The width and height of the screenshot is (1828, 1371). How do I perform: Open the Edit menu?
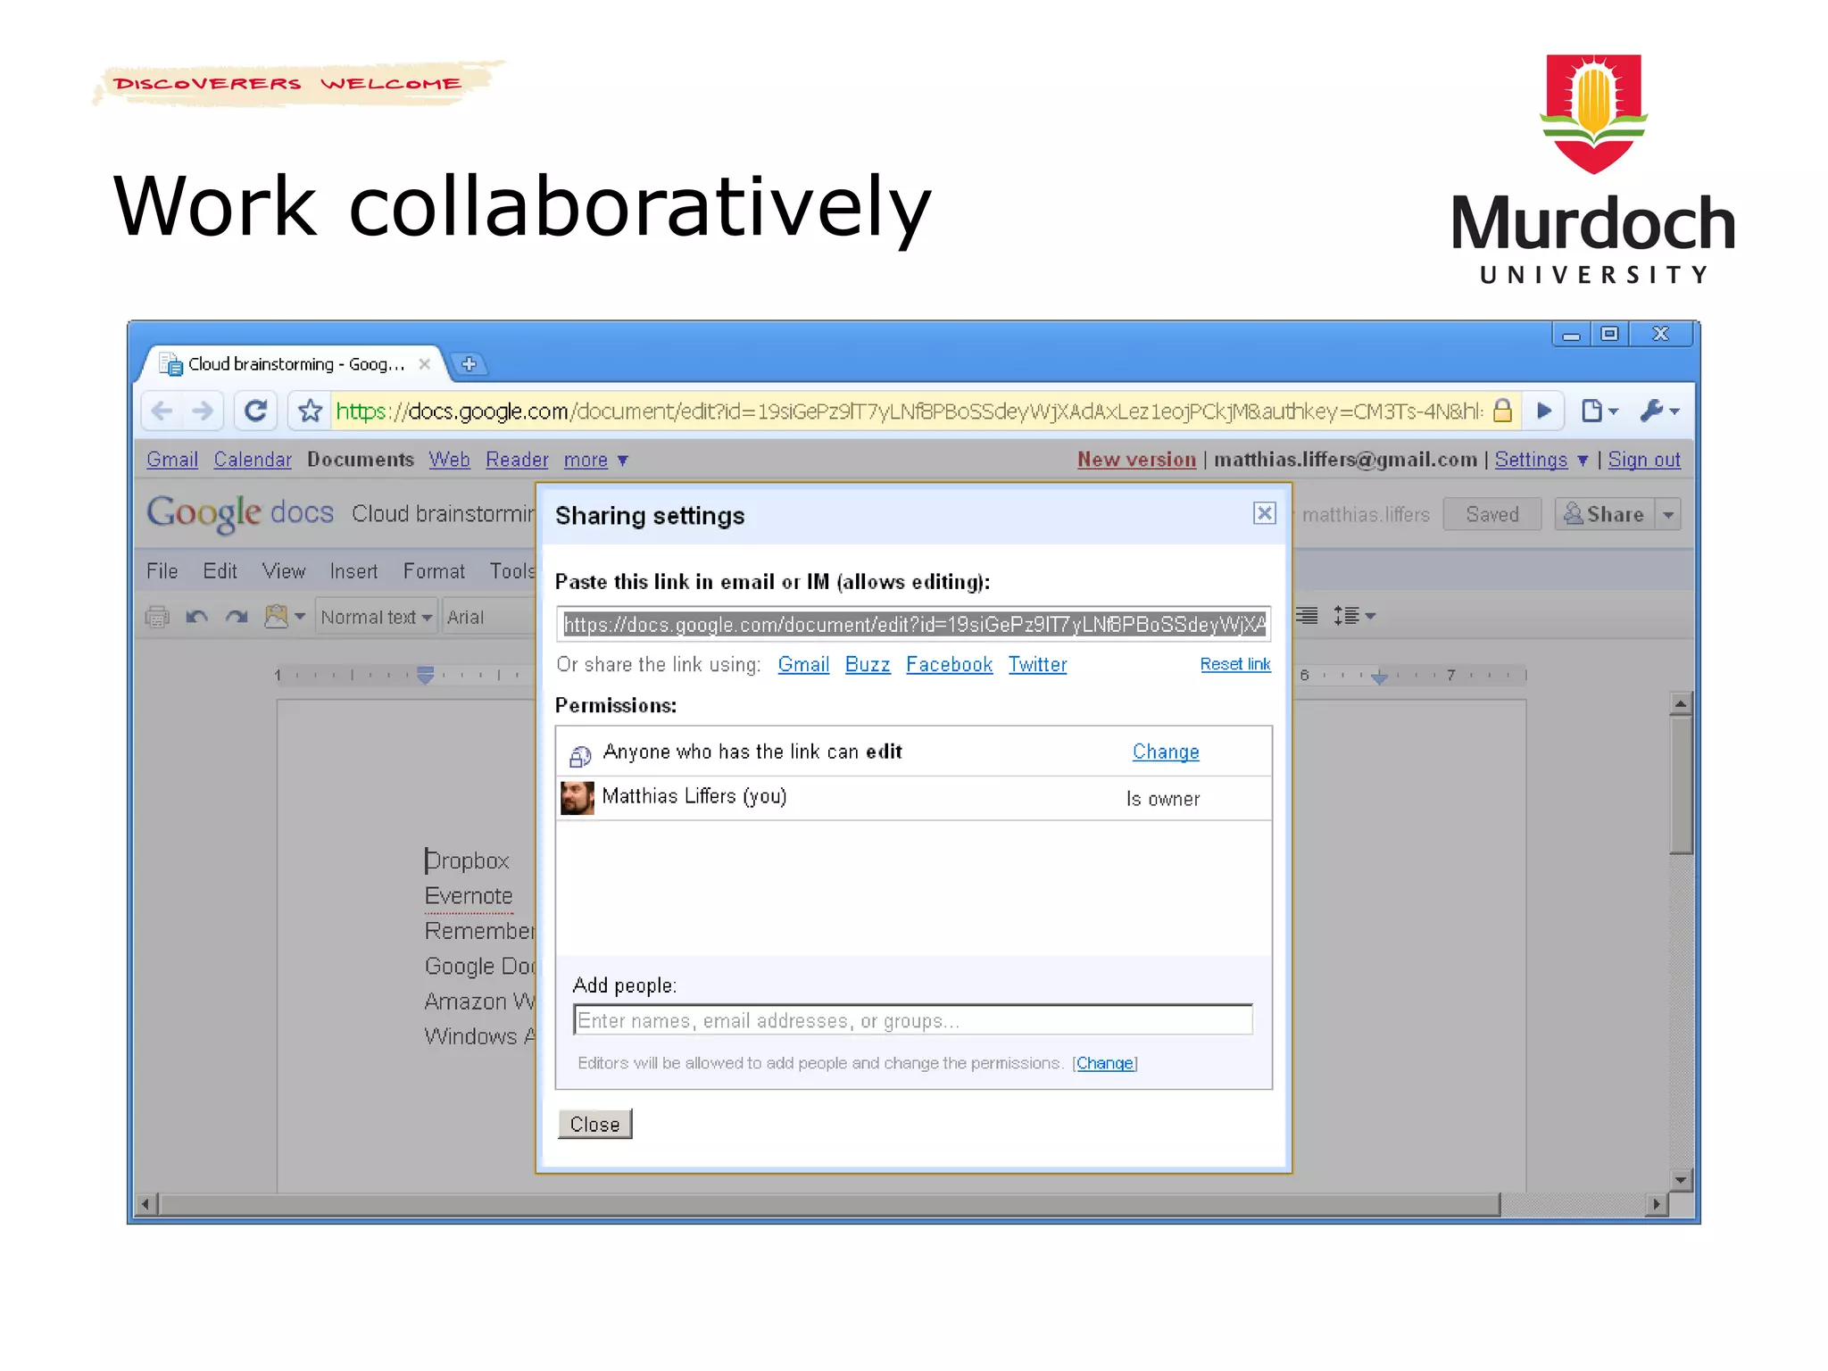[220, 571]
